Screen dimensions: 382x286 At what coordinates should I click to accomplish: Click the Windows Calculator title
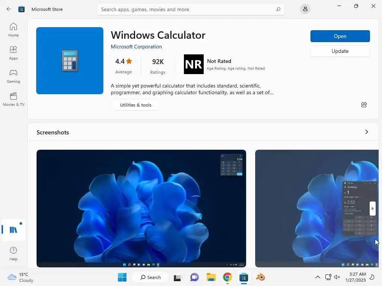tap(158, 35)
